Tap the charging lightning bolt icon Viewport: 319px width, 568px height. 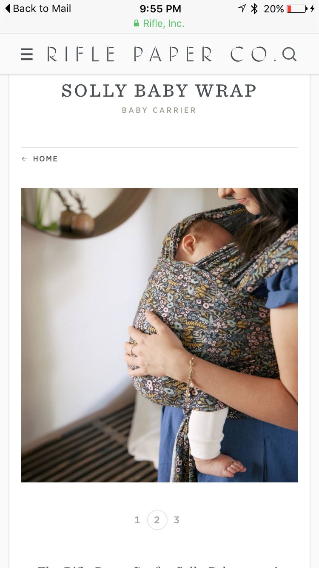[x=313, y=9]
